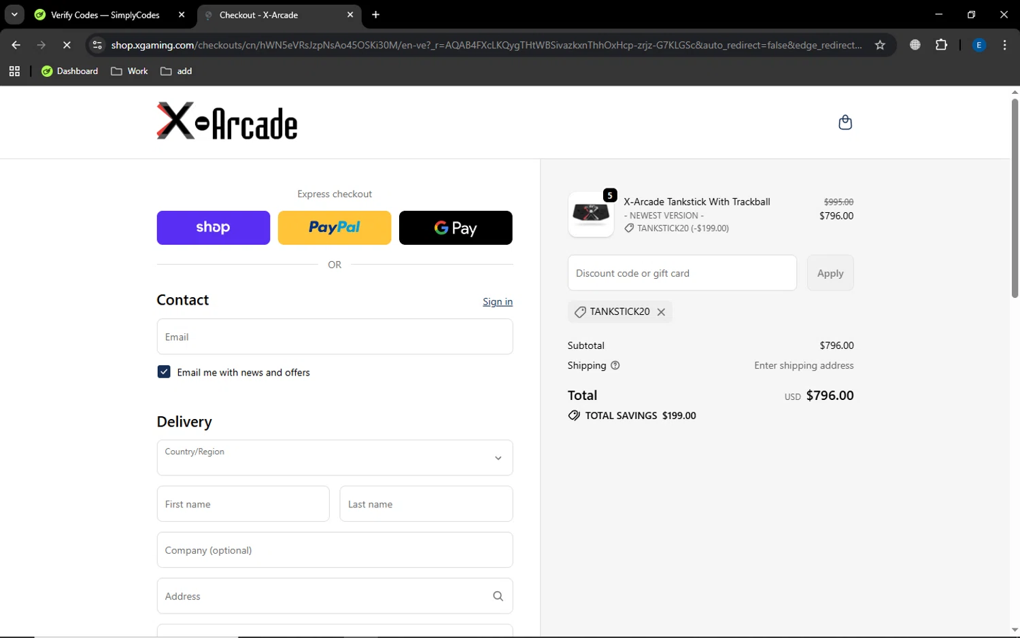Open the add bookmarks folder
The height and width of the screenshot is (638, 1020).
[176, 71]
